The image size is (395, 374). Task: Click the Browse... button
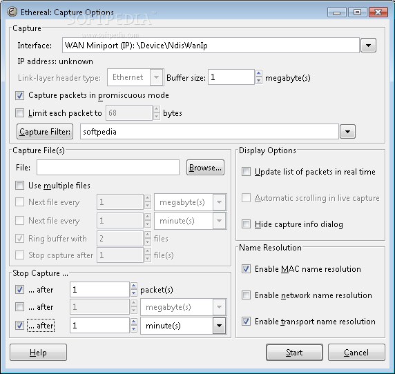(205, 168)
